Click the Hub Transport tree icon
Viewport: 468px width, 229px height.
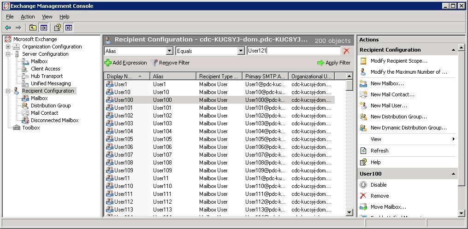coord(25,76)
